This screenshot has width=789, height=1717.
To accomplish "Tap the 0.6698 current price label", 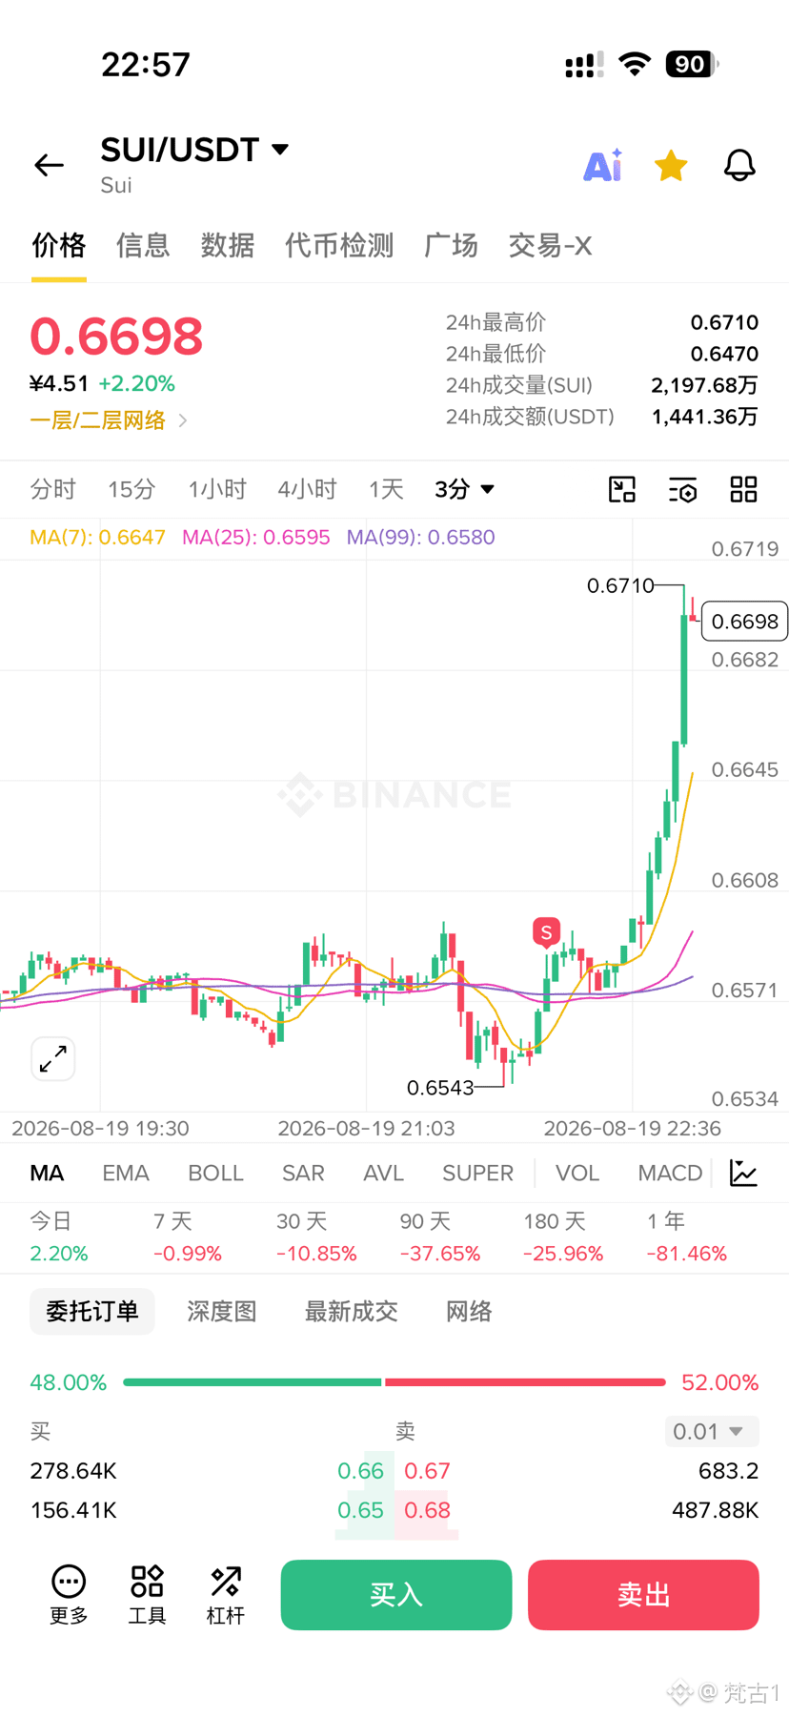I will [744, 622].
